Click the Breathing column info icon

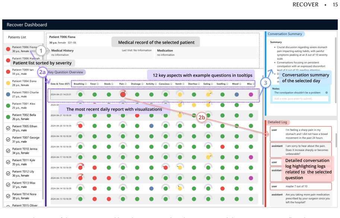[x=86, y=84]
